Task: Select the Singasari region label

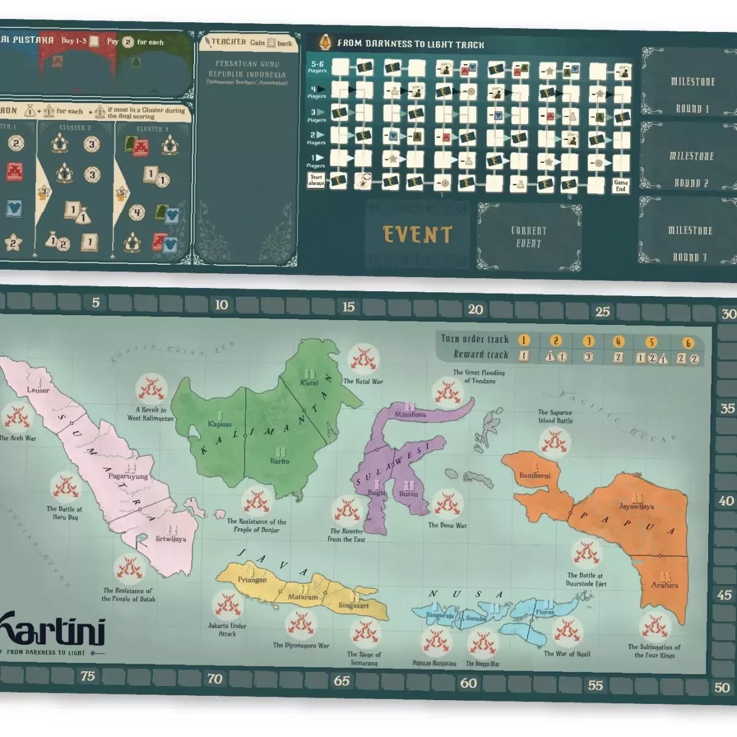Action: pyautogui.click(x=354, y=606)
